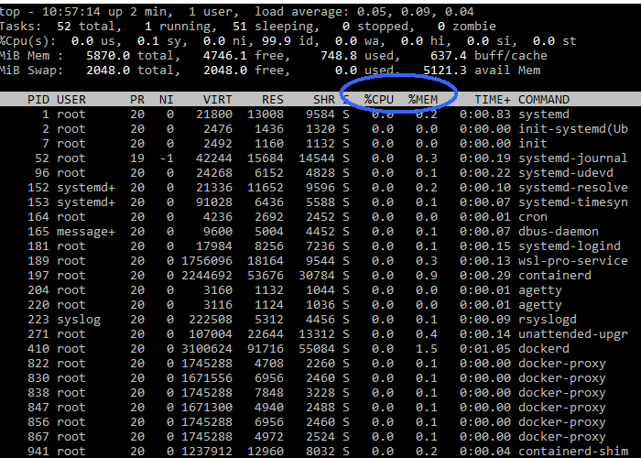Select the dockerd command entry
Screen dimensions: 641x458
(544, 349)
